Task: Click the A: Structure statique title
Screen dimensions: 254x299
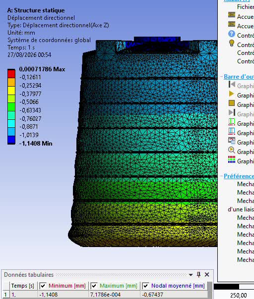Action: (36, 10)
